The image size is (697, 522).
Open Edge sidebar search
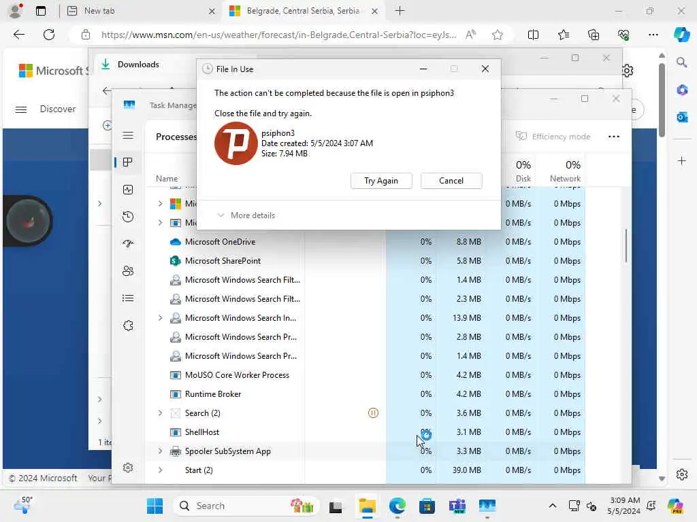[682, 62]
